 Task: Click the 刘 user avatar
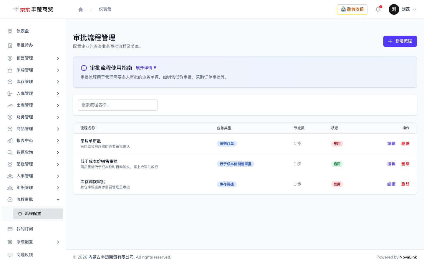(x=394, y=9)
